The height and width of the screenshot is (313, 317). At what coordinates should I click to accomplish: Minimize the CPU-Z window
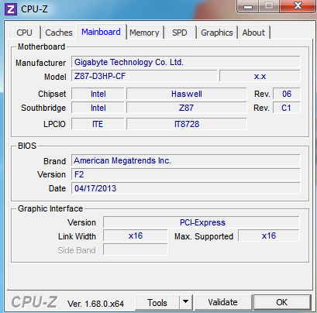[x=248, y=6]
